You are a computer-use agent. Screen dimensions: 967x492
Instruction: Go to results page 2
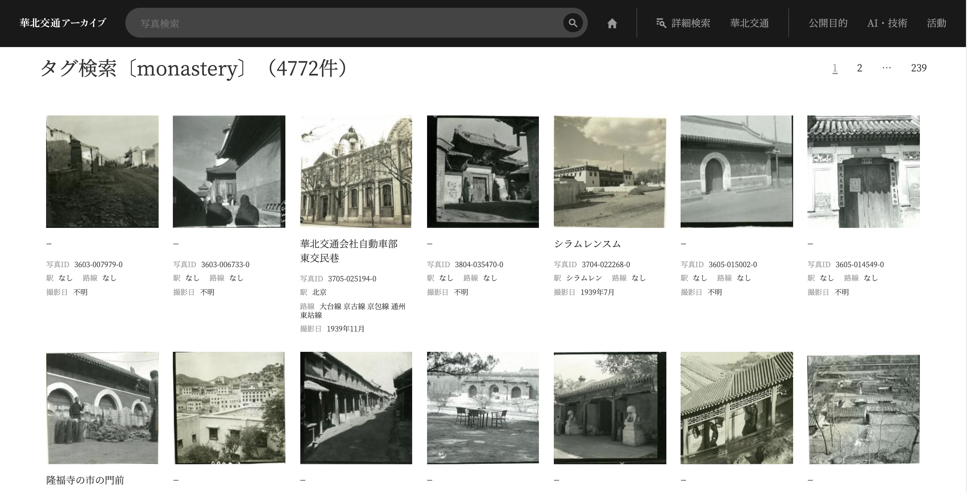point(859,68)
